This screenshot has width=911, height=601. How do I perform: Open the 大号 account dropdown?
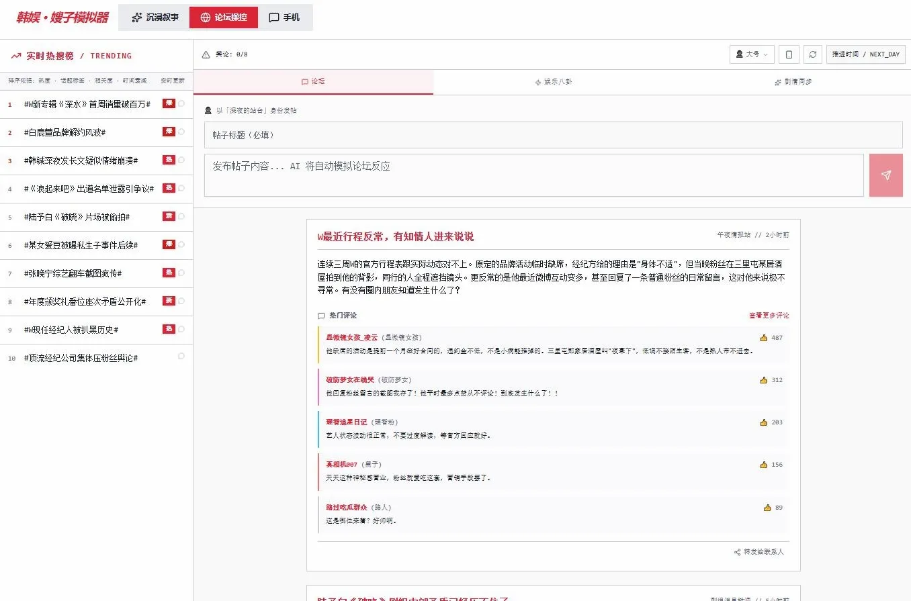pyautogui.click(x=752, y=54)
